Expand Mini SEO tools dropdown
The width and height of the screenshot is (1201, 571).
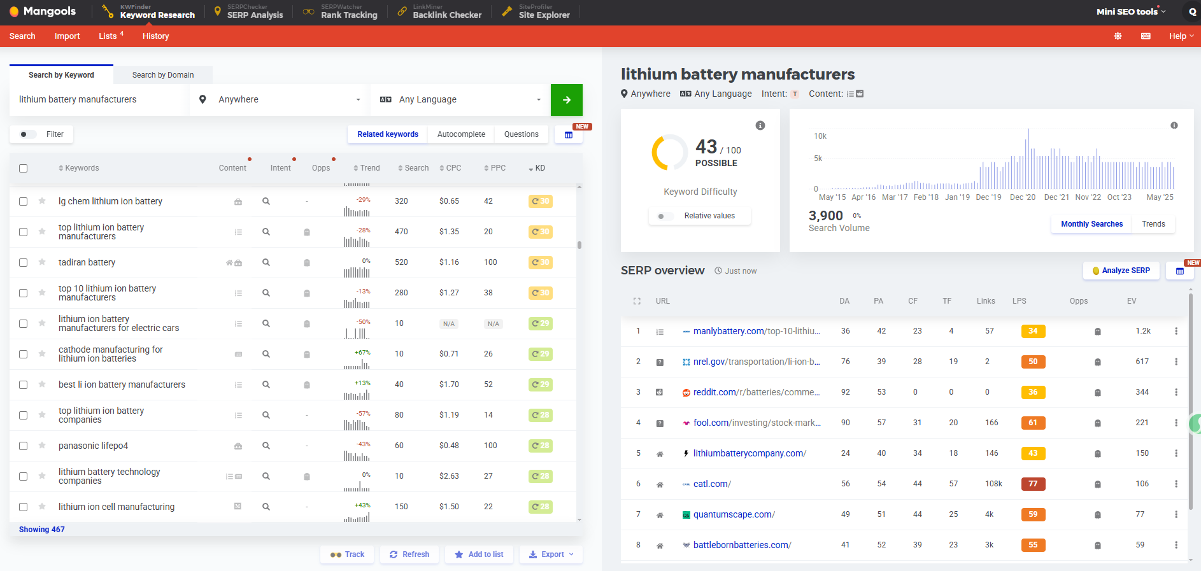(1131, 11)
